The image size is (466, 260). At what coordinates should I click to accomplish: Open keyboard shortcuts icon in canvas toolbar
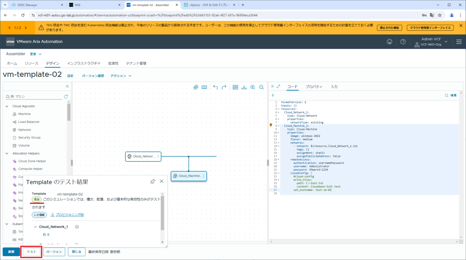pos(204,87)
